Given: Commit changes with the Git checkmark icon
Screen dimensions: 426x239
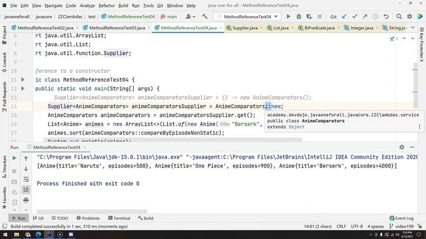Looking at the screenshot, I should 354,17.
